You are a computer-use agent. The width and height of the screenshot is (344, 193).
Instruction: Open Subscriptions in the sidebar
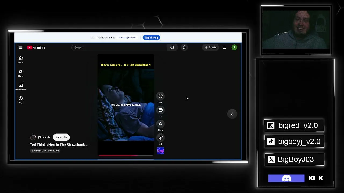(21, 87)
